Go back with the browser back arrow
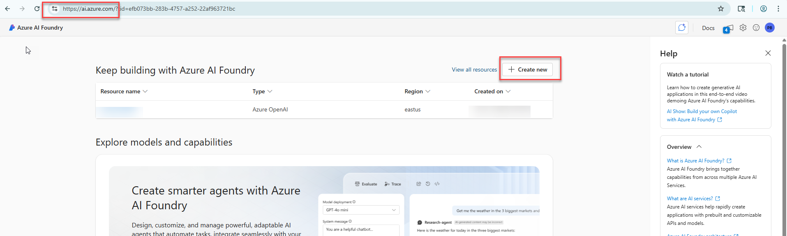The image size is (787, 236). 7,9
